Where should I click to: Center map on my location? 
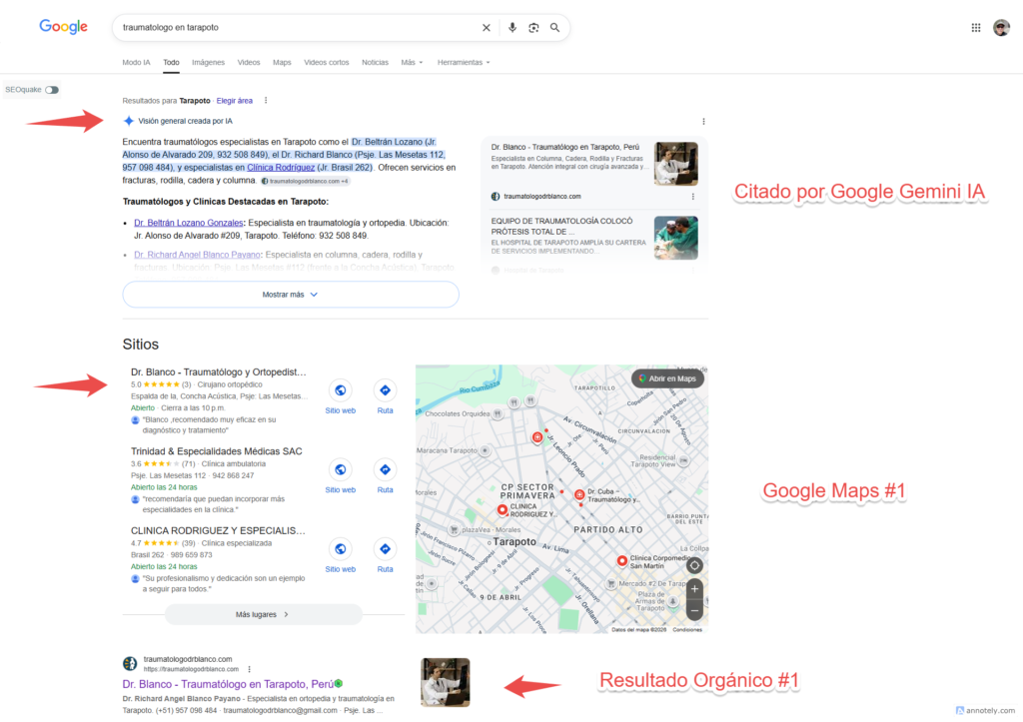(x=695, y=565)
